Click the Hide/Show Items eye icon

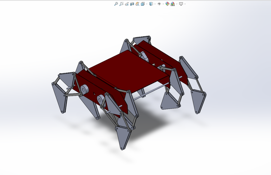pos(159,4)
